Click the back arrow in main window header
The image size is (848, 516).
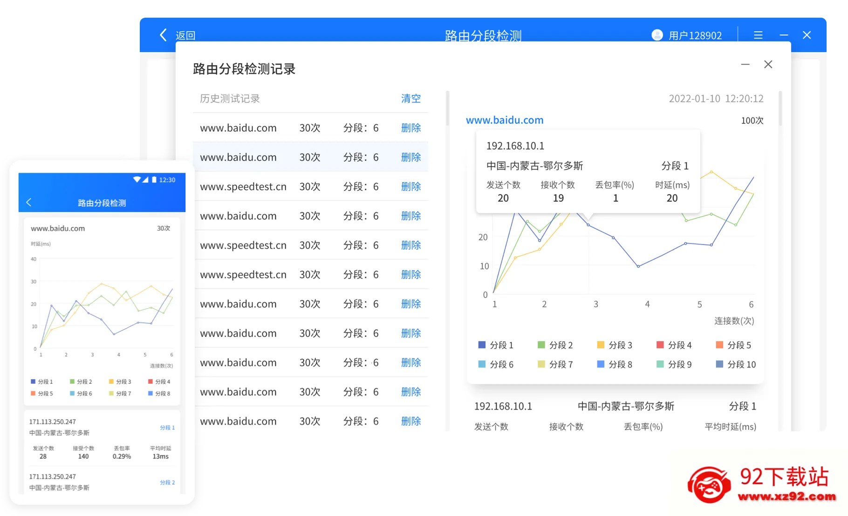pos(163,35)
